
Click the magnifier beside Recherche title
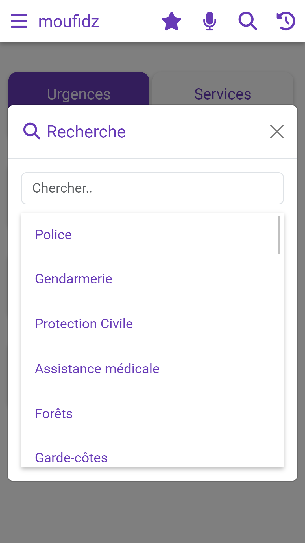(32, 131)
